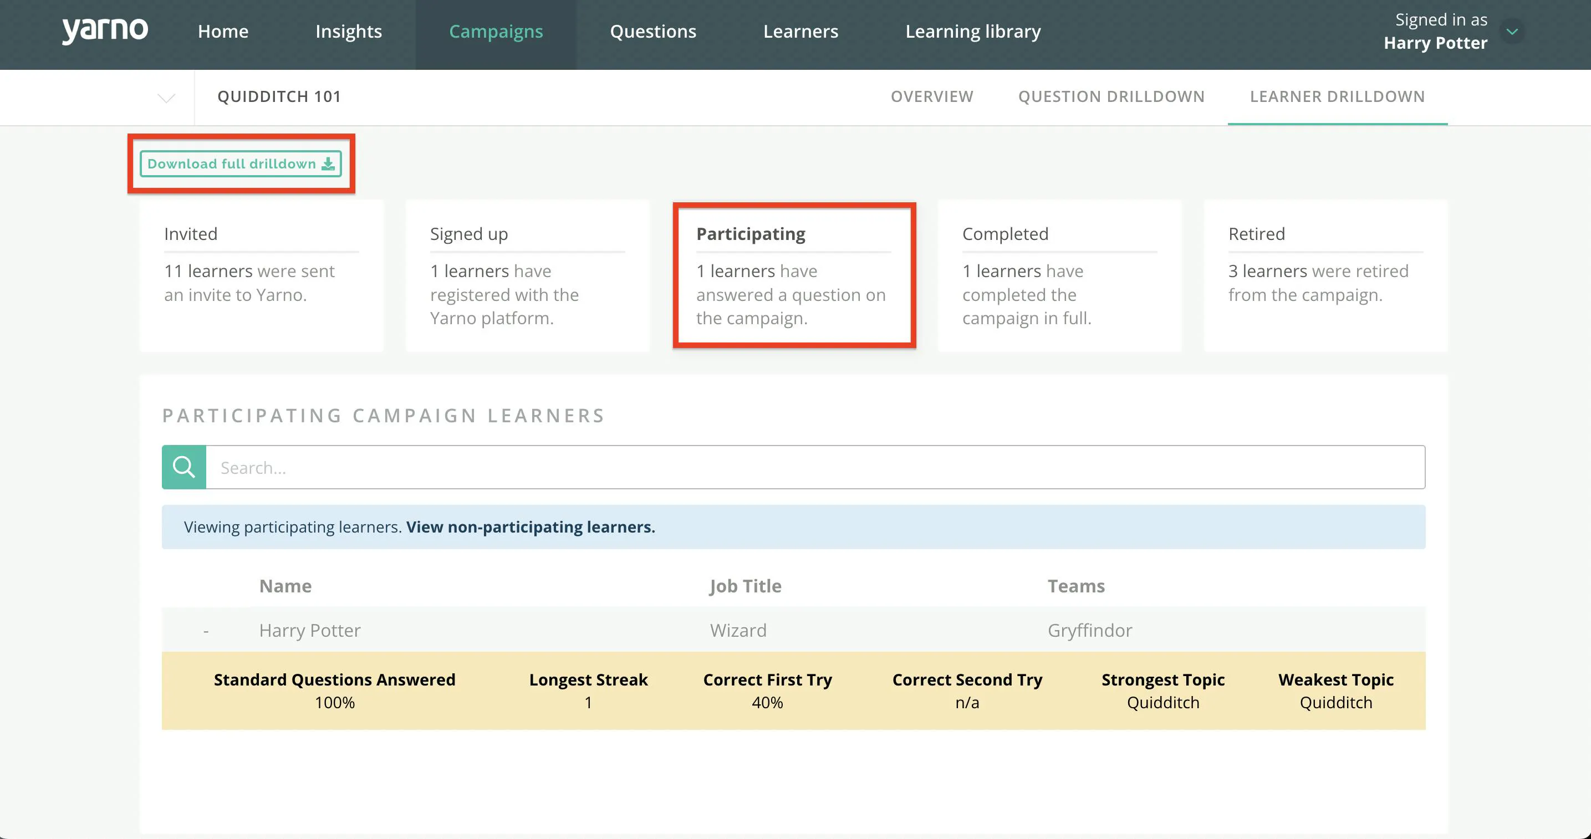Viewport: 1591px width, 839px height.
Task: Click the Longest Streak stat
Action: click(589, 691)
